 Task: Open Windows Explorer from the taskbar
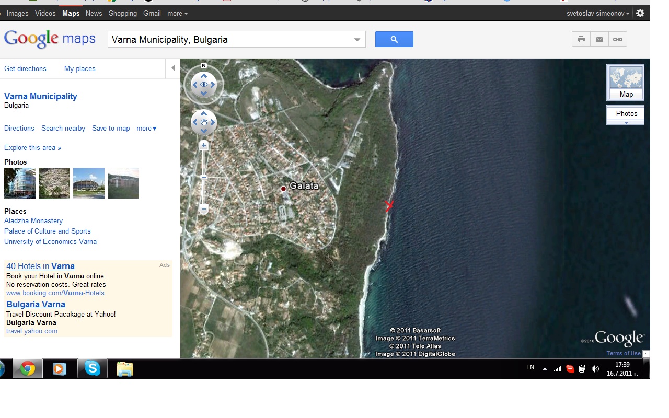[124, 369]
